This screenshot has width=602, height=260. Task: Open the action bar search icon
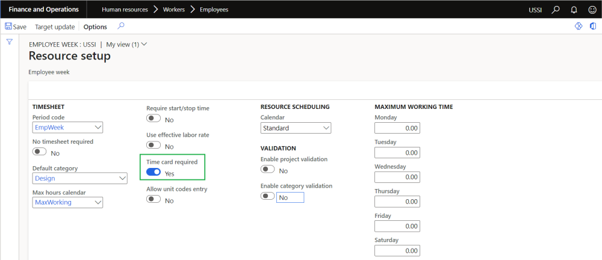(x=121, y=26)
